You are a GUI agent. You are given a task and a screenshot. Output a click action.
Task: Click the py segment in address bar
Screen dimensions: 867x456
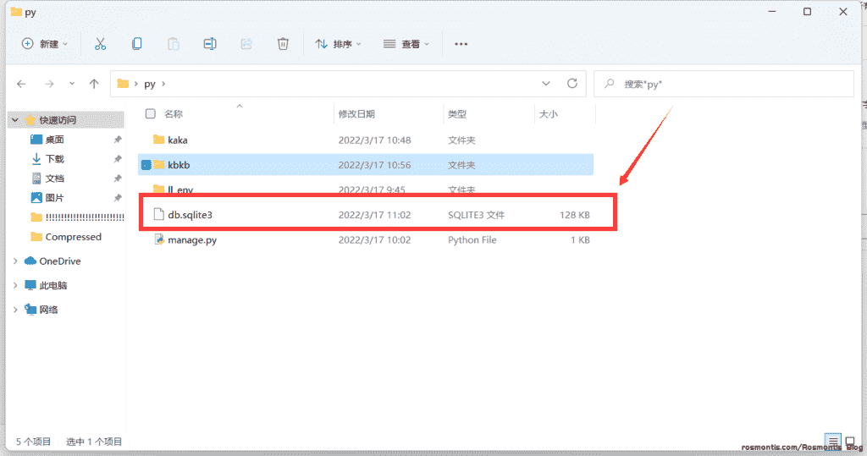(150, 84)
